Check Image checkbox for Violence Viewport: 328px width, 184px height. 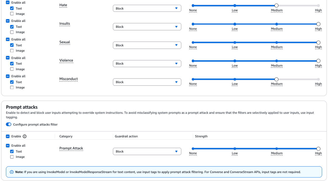coord(12,69)
